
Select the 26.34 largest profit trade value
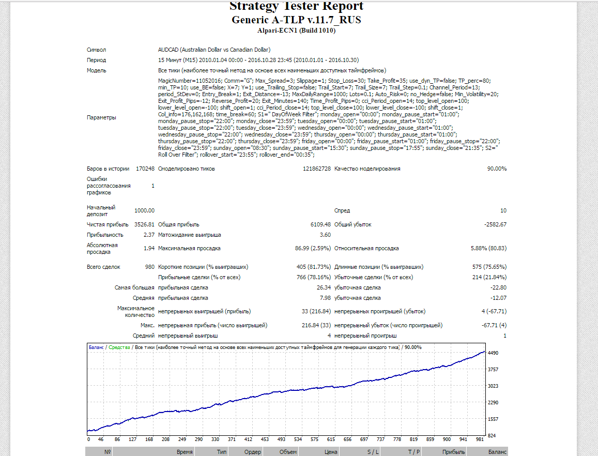(324, 288)
